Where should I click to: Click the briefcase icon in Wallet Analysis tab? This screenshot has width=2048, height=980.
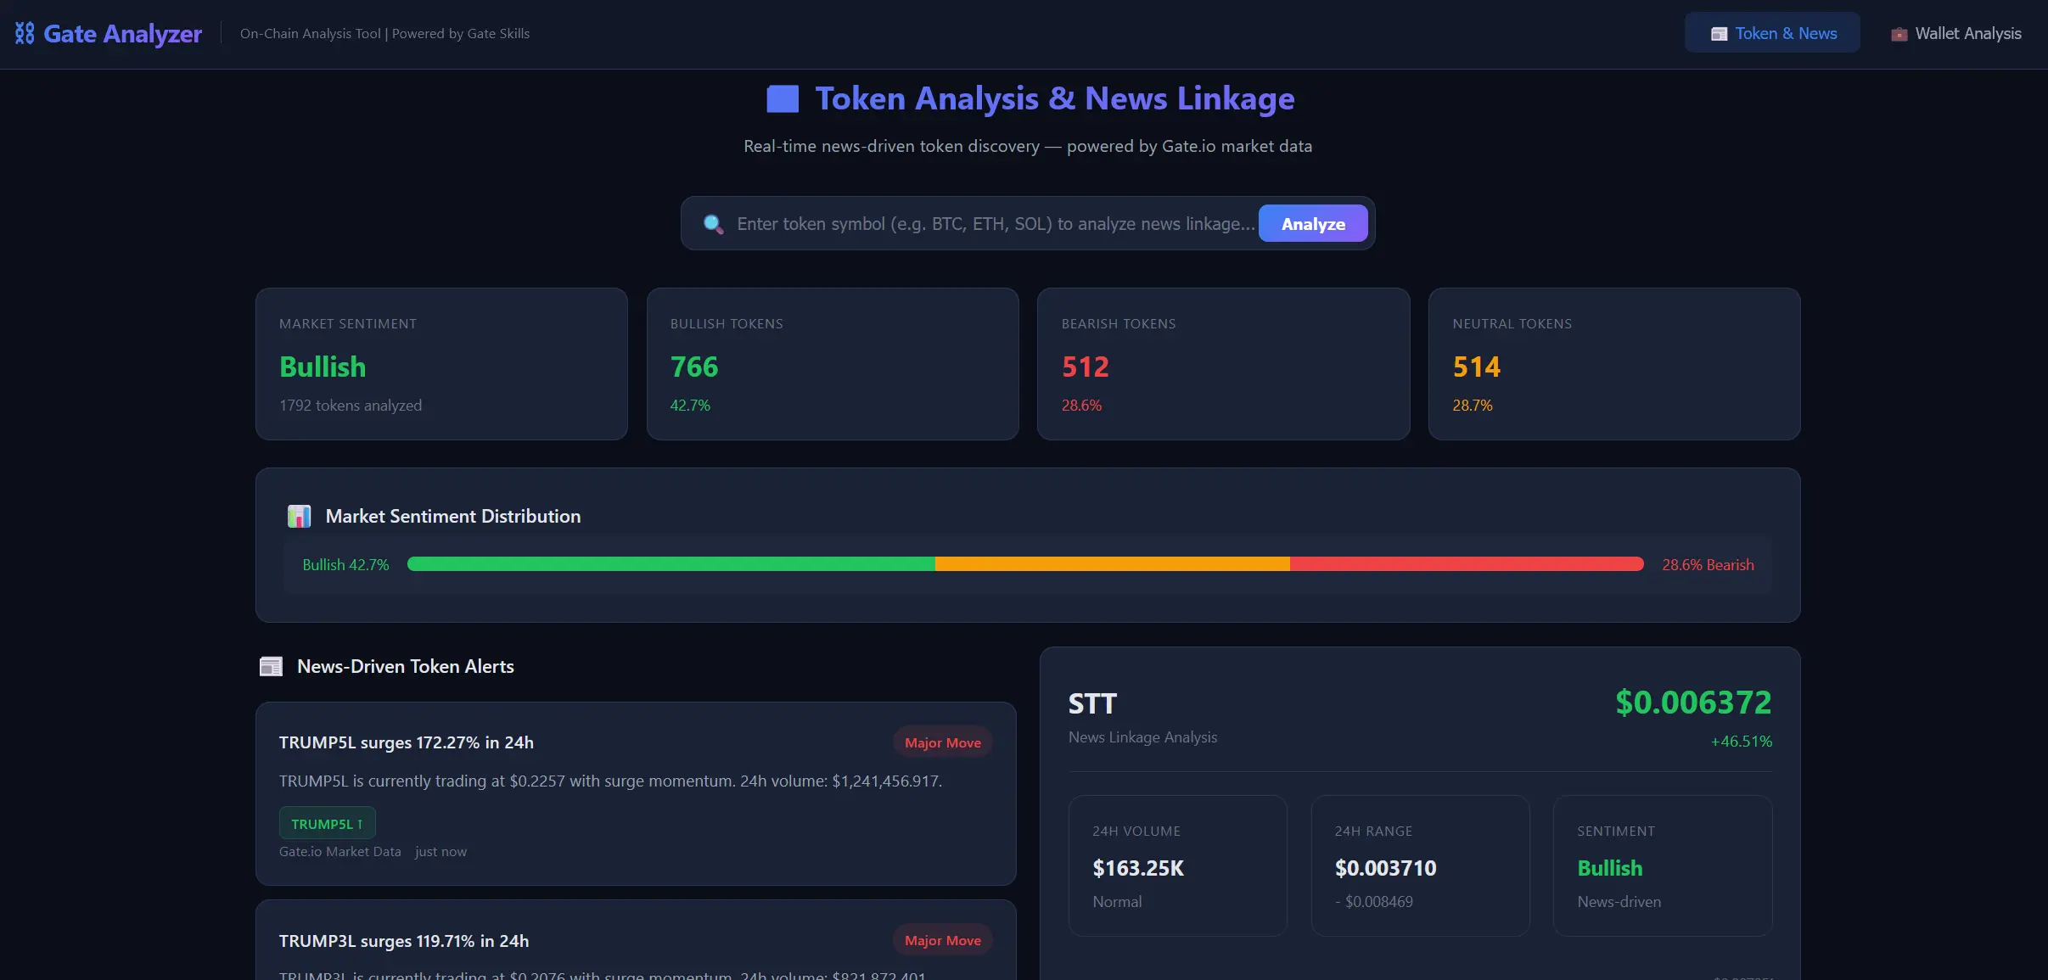(1899, 34)
